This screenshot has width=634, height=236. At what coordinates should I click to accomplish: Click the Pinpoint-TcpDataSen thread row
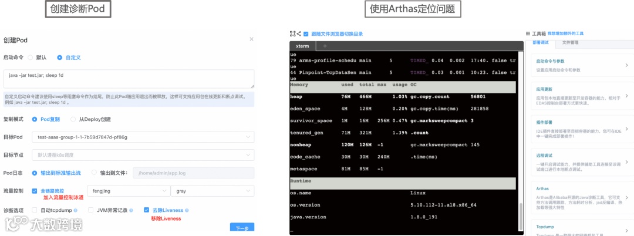[403, 73]
